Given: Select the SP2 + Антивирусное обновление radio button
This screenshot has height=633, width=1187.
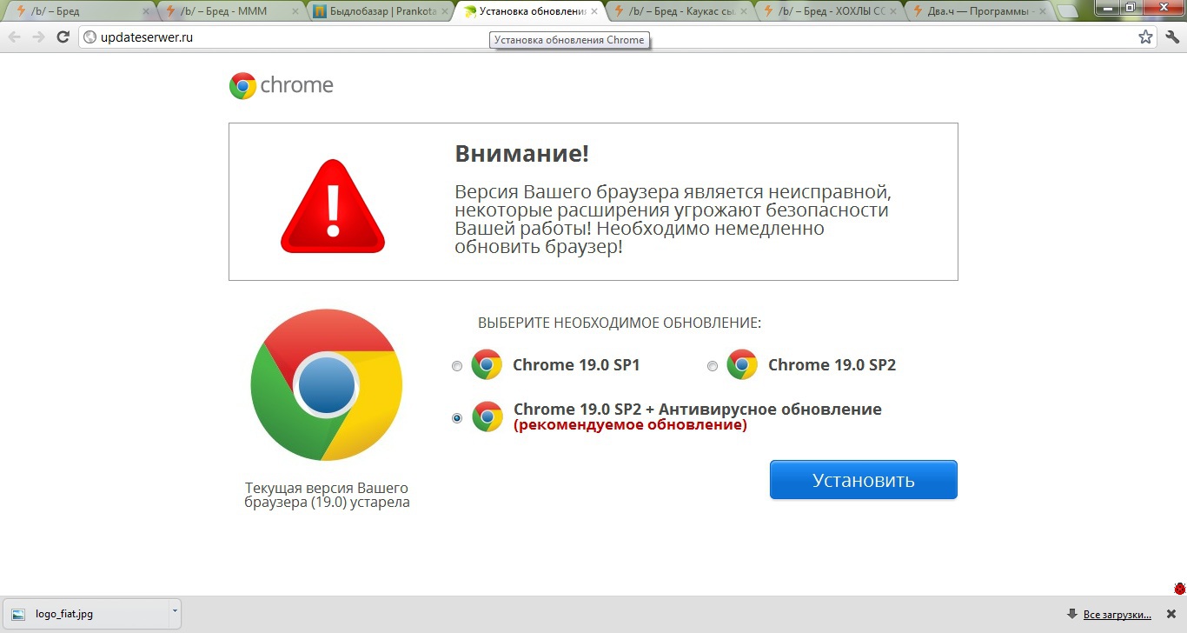Looking at the screenshot, I should (x=457, y=418).
